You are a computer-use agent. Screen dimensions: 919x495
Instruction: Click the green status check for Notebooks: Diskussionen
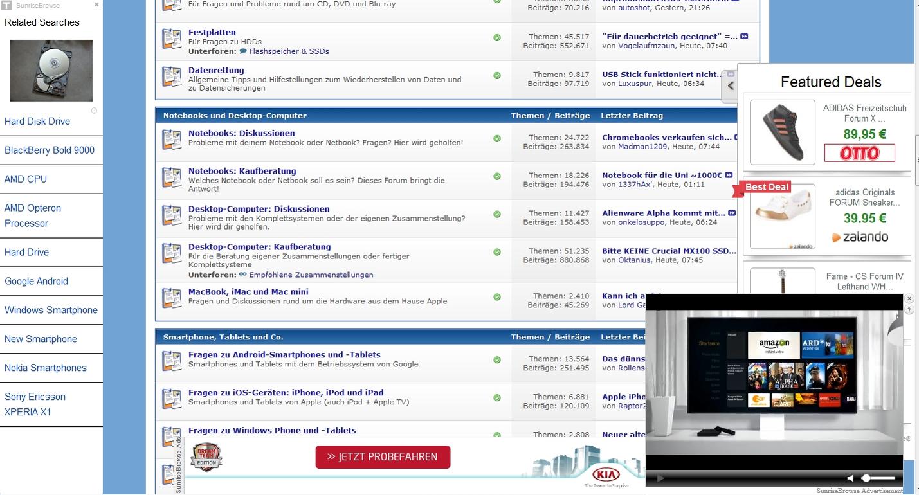click(x=497, y=138)
